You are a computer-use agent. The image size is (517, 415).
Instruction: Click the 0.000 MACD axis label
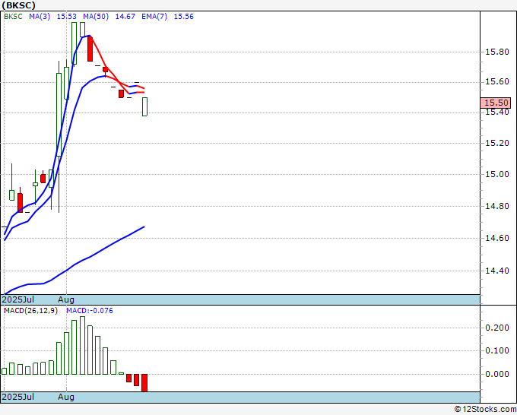pyautogui.click(x=497, y=374)
